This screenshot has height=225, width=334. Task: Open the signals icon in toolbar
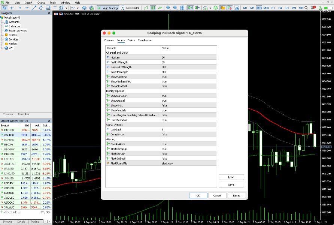pyautogui.click(x=91, y=8)
